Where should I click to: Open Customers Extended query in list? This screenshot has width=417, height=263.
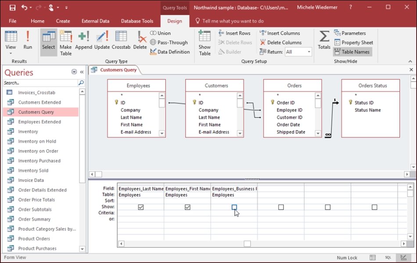40,102
